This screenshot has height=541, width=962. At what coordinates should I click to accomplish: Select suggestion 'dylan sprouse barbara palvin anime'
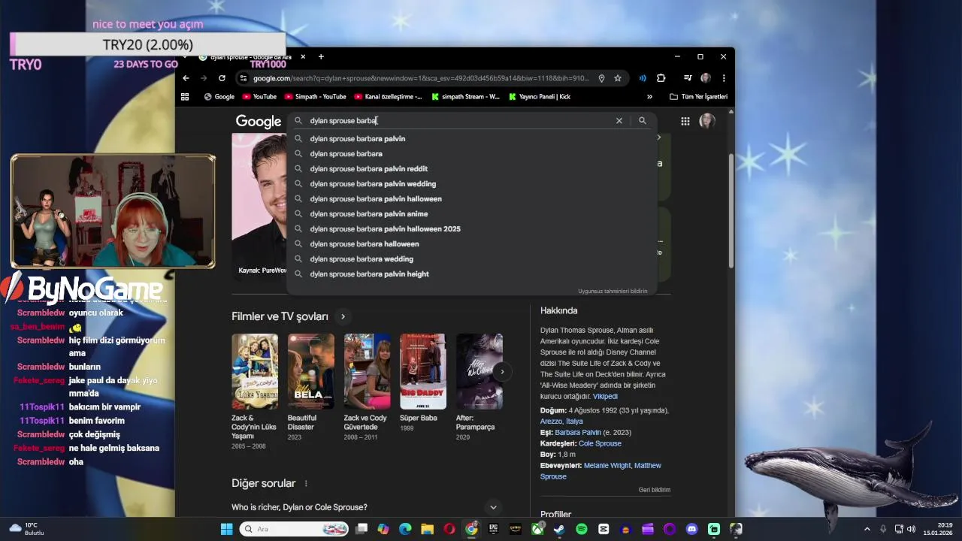click(472, 213)
